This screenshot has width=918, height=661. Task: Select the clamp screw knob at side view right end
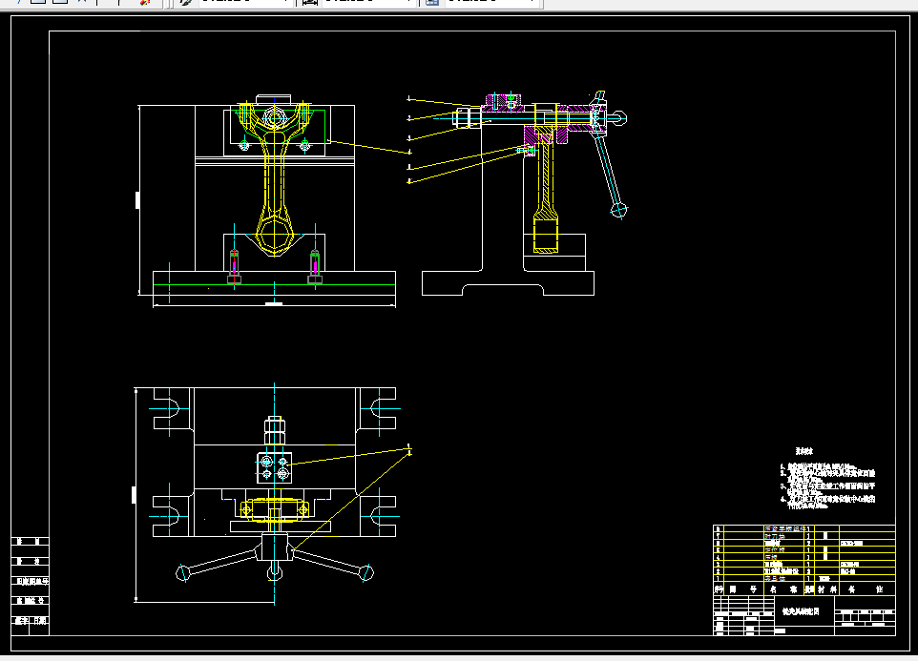click(x=618, y=118)
